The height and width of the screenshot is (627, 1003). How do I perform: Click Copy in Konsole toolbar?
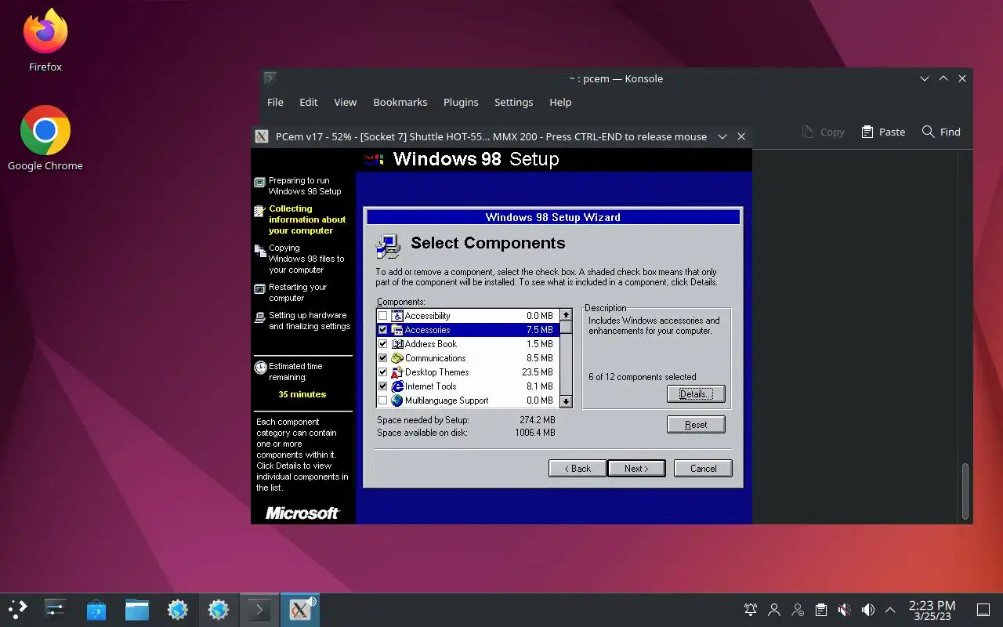point(823,132)
